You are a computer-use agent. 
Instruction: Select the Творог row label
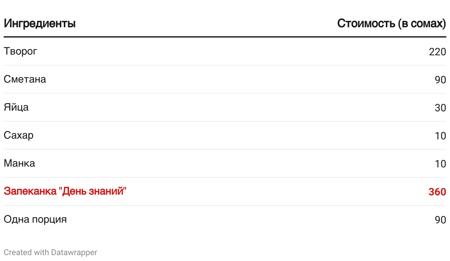tap(21, 51)
